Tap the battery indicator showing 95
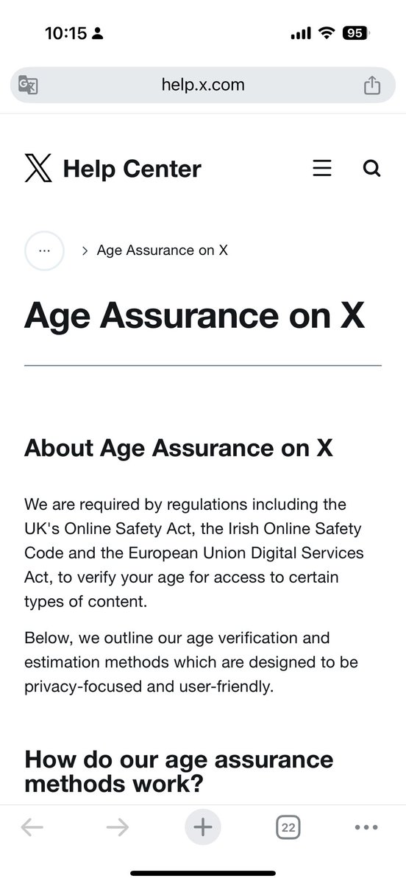 tap(357, 33)
